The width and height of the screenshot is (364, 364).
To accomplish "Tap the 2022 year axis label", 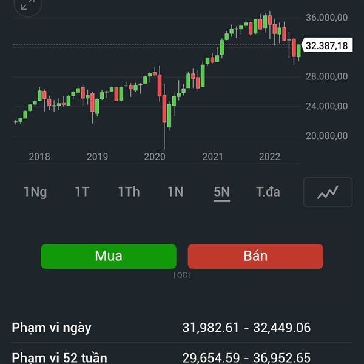I will tap(270, 157).
